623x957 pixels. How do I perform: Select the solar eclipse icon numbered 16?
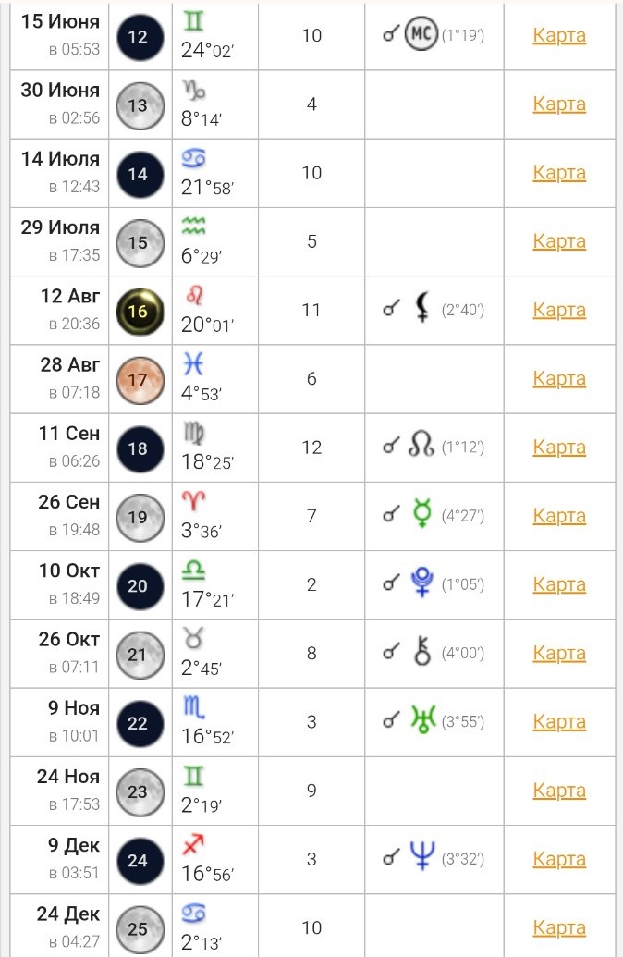[138, 312]
